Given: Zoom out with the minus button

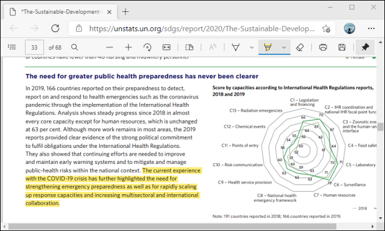Looking at the screenshot, I should coord(109,47).
